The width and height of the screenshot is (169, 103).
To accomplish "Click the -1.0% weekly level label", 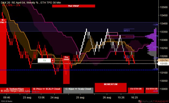I will click(x=155, y=25).
